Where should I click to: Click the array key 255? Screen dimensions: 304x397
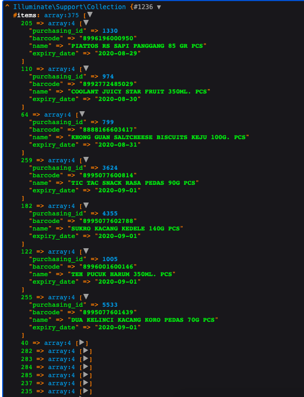coord(26,297)
